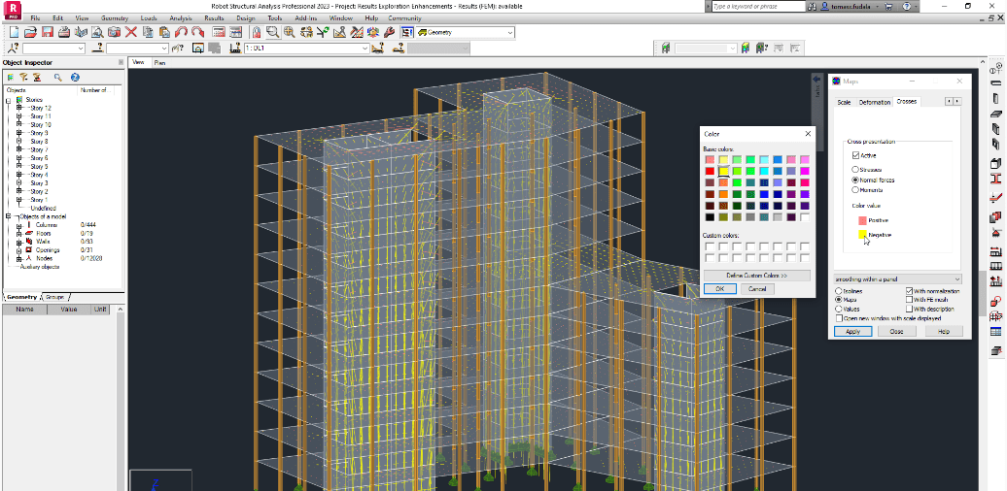This screenshot has height=491, width=1007.
Task: Open the Analysis menu
Action: pyautogui.click(x=181, y=17)
